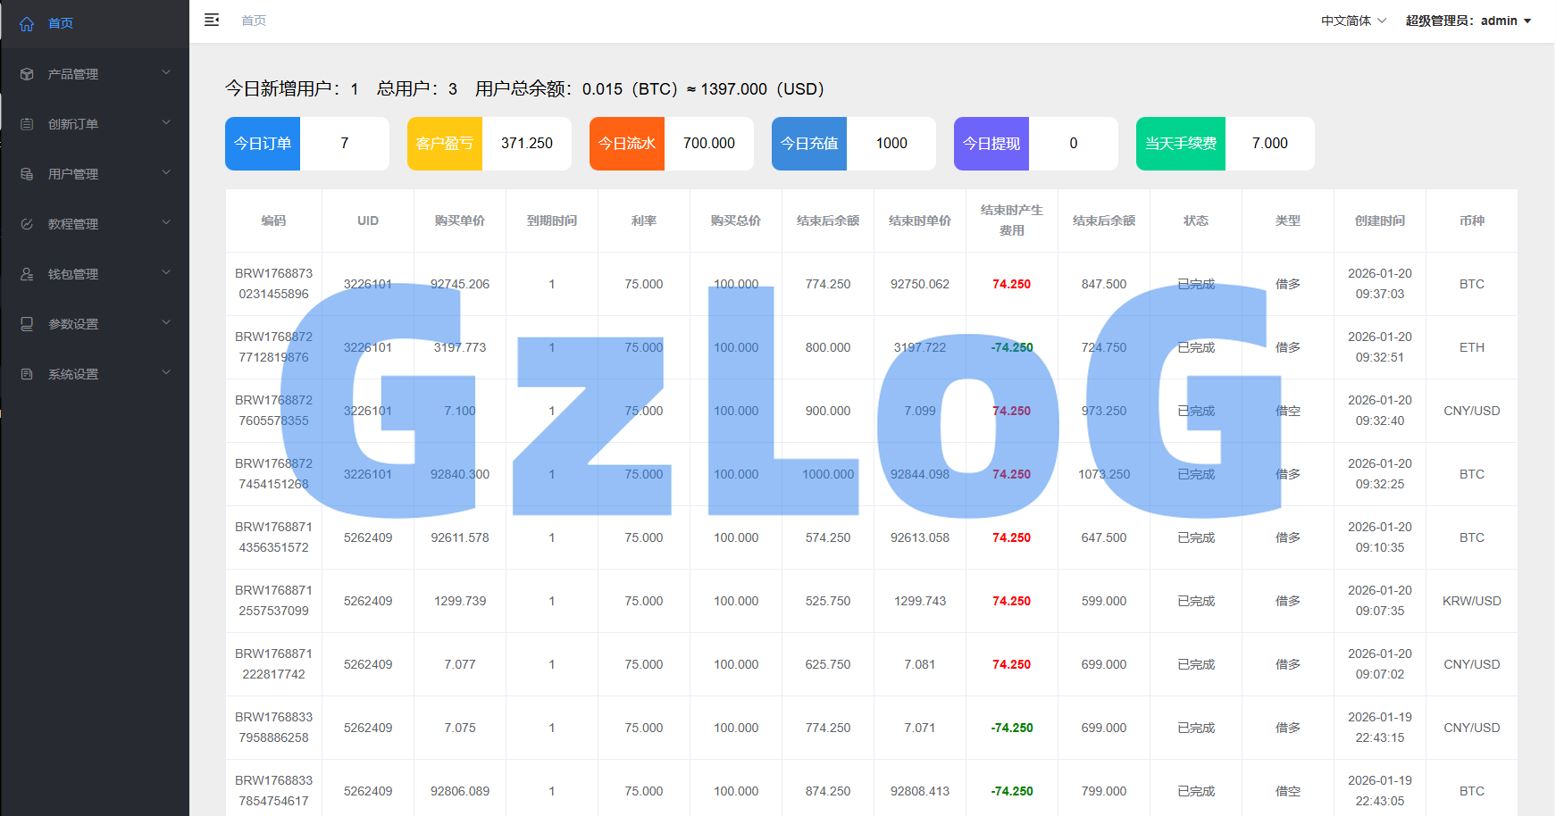This screenshot has height=816, width=1556.
Task: Expand the 产品管理 menu chevron
Action: [166, 72]
